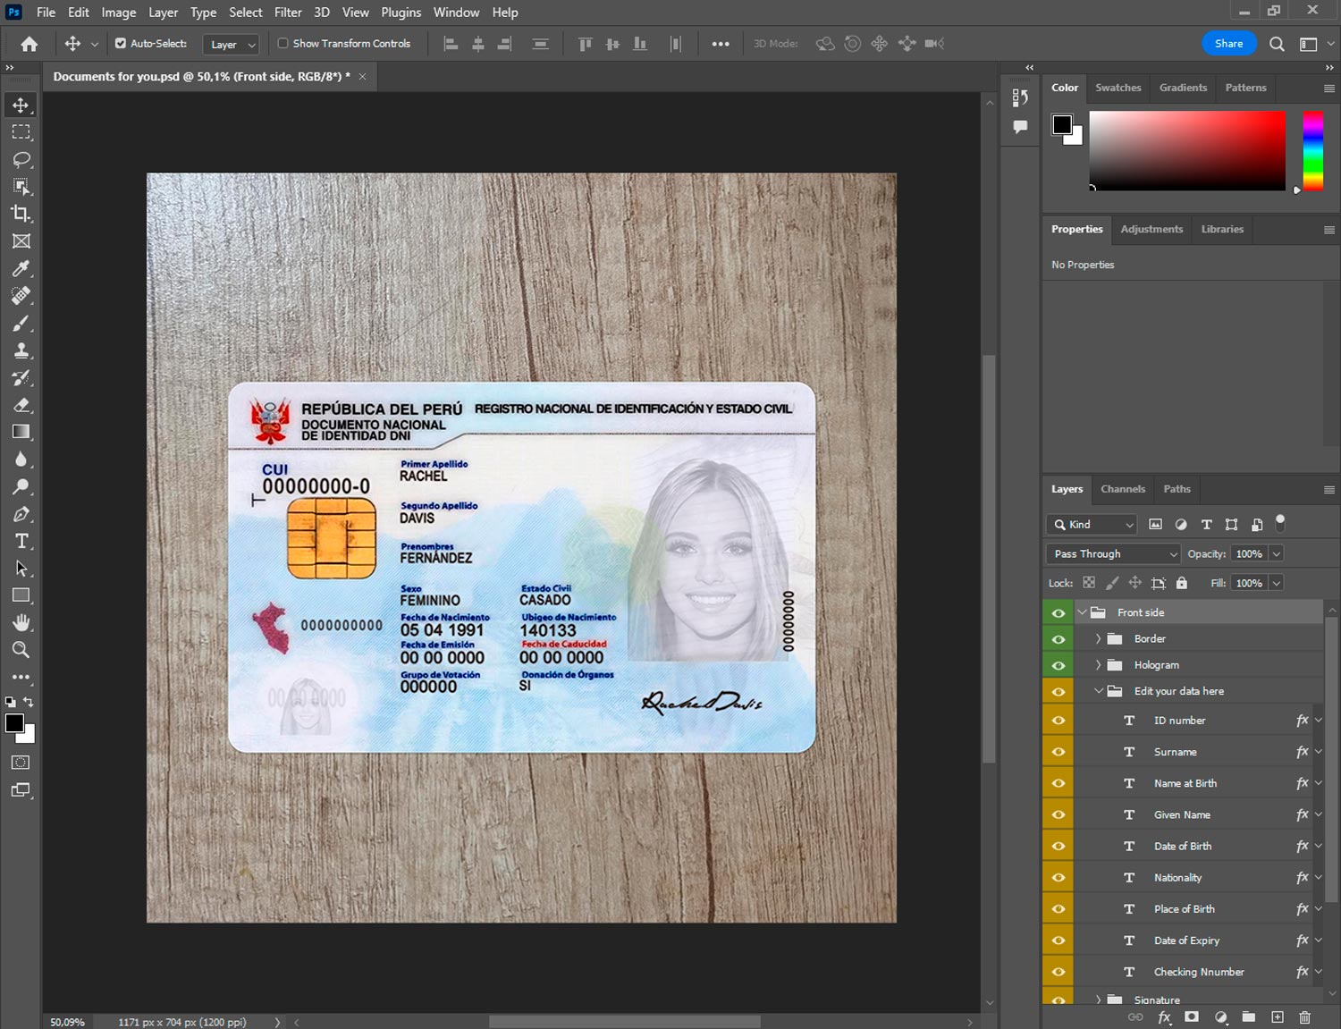Select the Zoom tool in the toolbar
Screen dimensions: 1341x1029
click(x=21, y=650)
